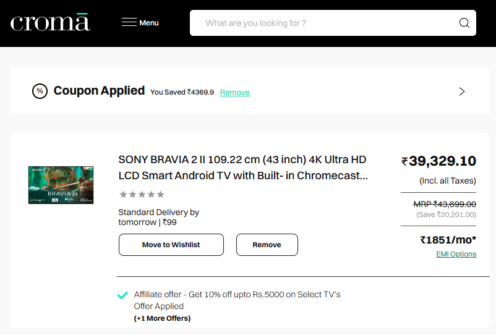Image resolution: width=496 pixels, height=335 pixels.
Task: Click the Move to Wishlist button
Action: tap(171, 245)
